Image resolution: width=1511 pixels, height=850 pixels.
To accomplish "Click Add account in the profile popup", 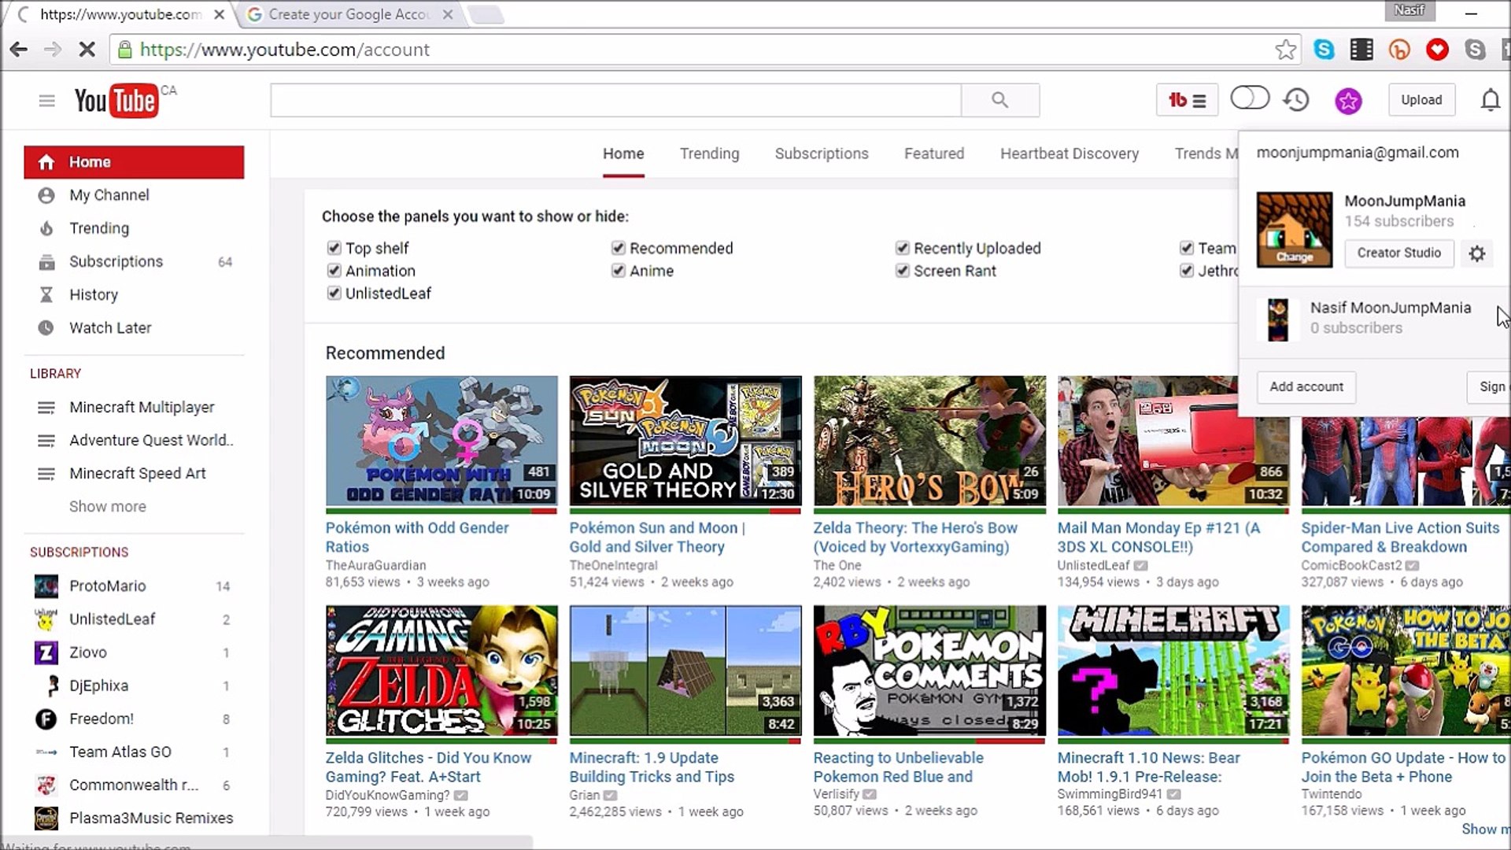I will [x=1306, y=386].
